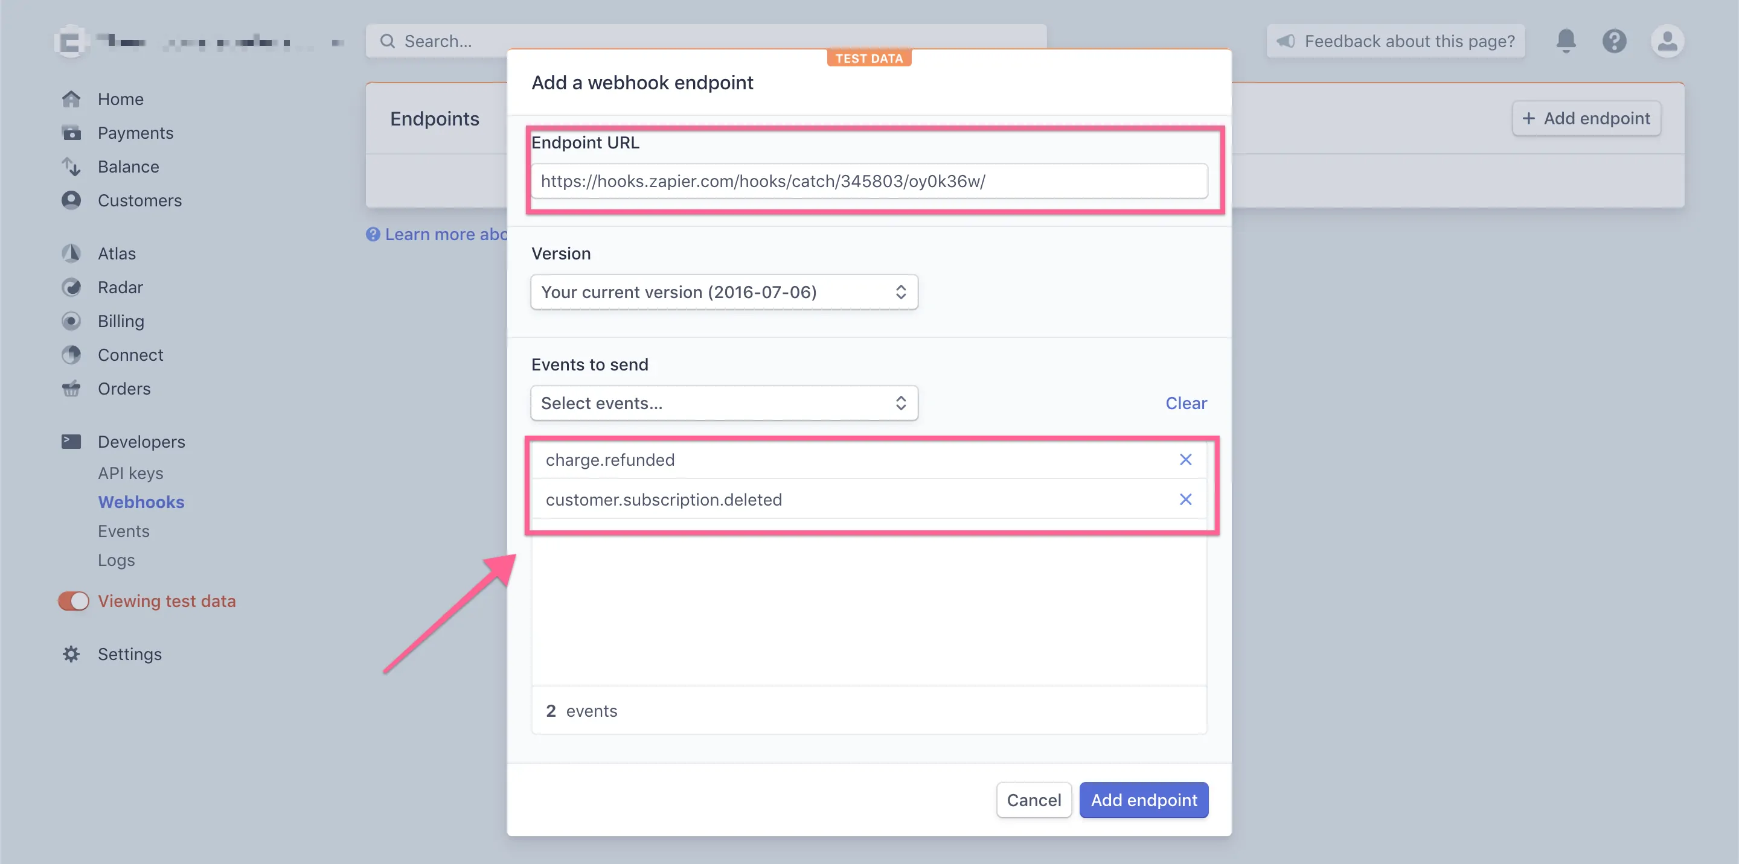This screenshot has height=864, width=1739.
Task: Clear all selected events
Action: click(1186, 402)
